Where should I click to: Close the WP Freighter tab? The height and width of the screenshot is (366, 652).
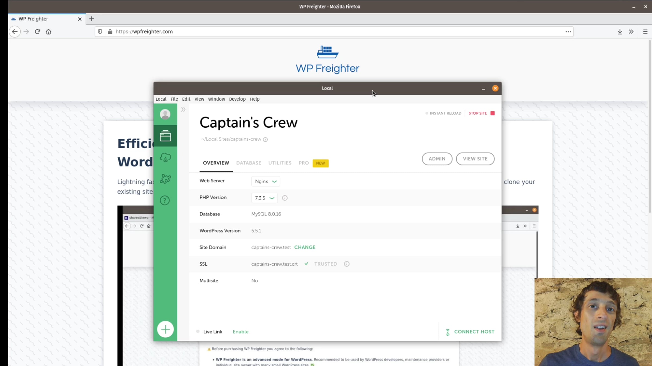pyautogui.click(x=80, y=19)
